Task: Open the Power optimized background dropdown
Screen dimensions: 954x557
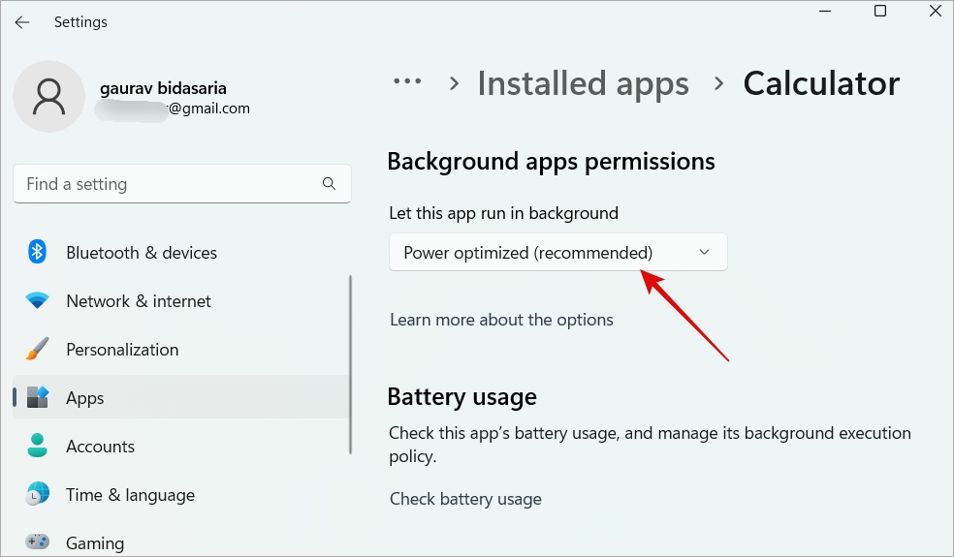Action: point(557,253)
